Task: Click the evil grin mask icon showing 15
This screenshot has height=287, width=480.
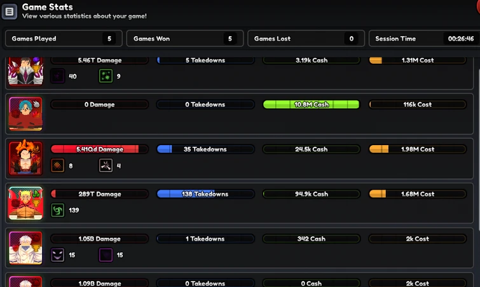Action: (x=58, y=255)
